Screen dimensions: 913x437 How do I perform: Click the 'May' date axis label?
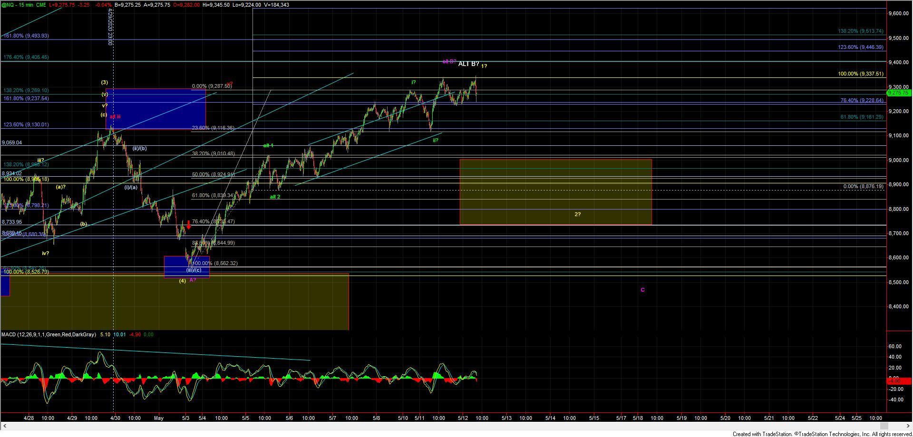pyautogui.click(x=158, y=418)
